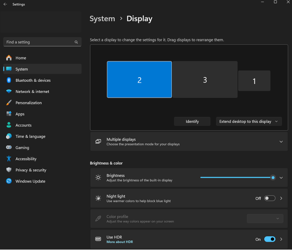Image resolution: width=292 pixels, height=250 pixels.
Task: Click the Brightness slider handle
Action: click(273, 178)
